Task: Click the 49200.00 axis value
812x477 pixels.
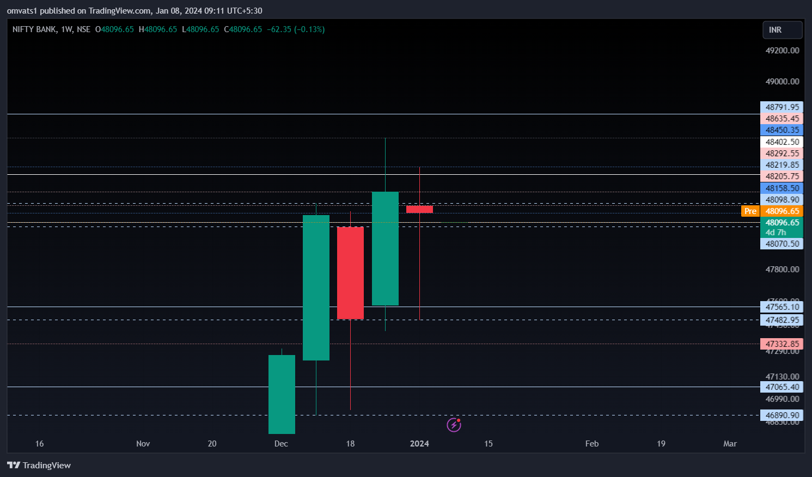Action: pos(782,51)
